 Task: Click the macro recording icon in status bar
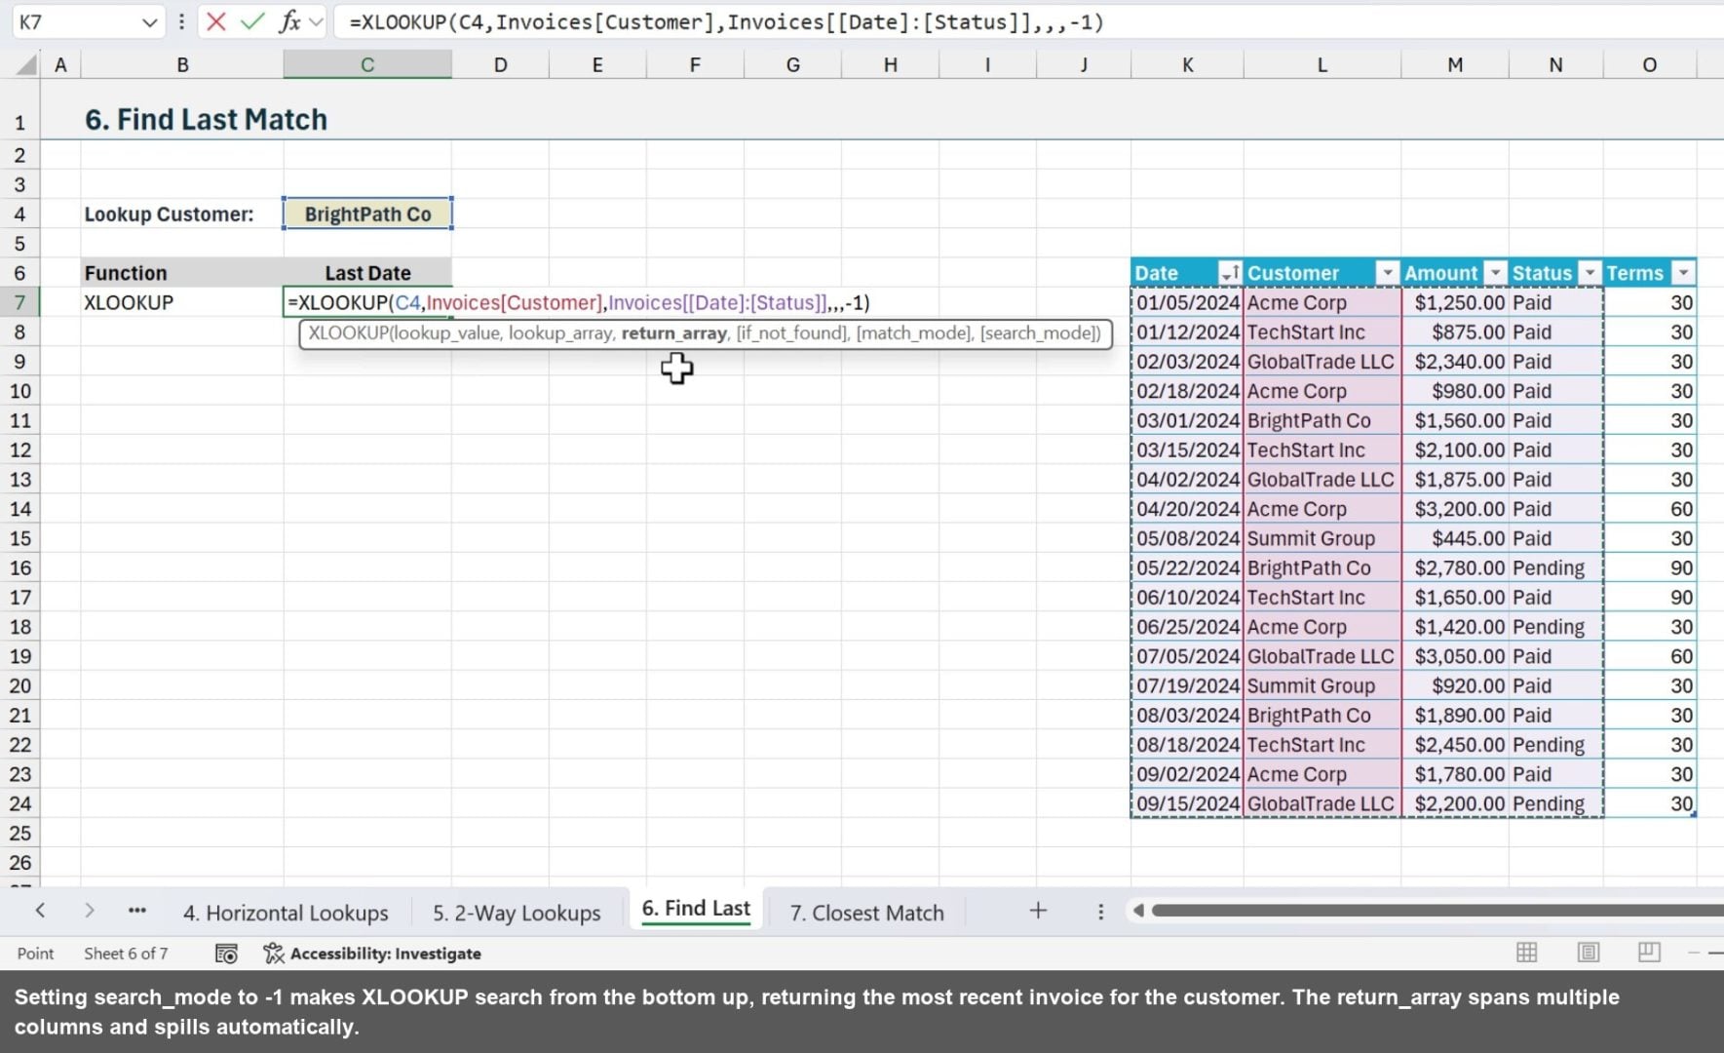pyautogui.click(x=226, y=953)
